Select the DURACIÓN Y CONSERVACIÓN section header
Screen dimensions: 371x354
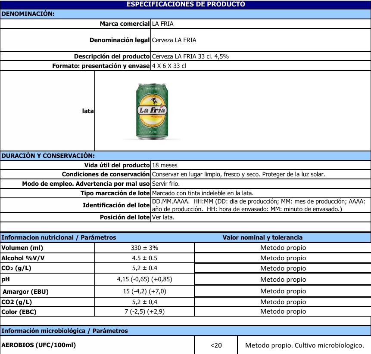tap(48, 156)
